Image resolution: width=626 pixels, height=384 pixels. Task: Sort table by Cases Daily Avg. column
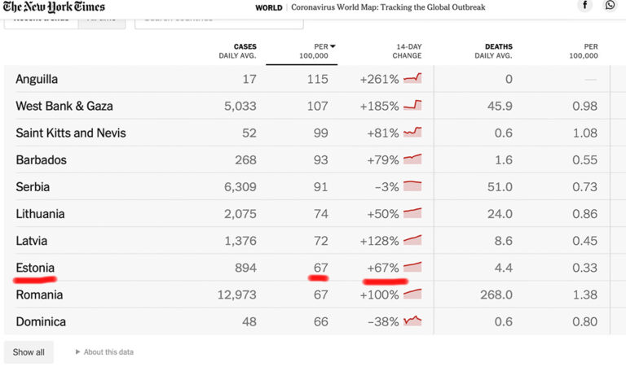(239, 51)
